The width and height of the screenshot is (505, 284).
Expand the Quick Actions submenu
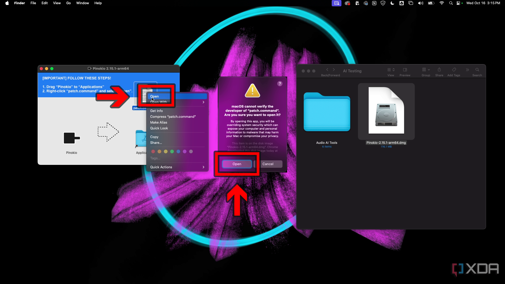[203, 167]
